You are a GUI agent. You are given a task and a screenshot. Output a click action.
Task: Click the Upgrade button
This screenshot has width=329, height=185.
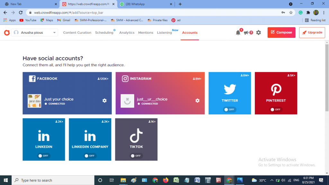[x=312, y=32]
